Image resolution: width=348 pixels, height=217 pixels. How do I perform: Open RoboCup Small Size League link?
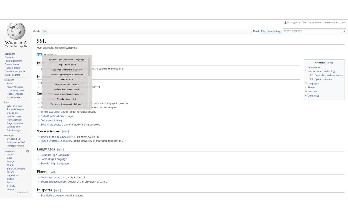(57, 116)
